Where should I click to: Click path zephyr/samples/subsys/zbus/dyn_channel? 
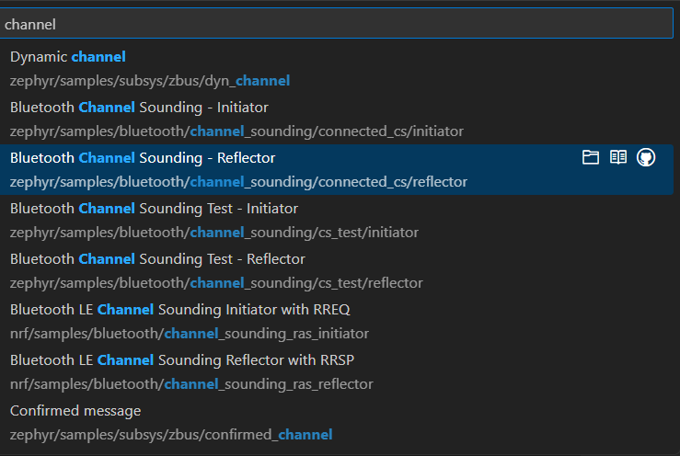tap(150, 81)
